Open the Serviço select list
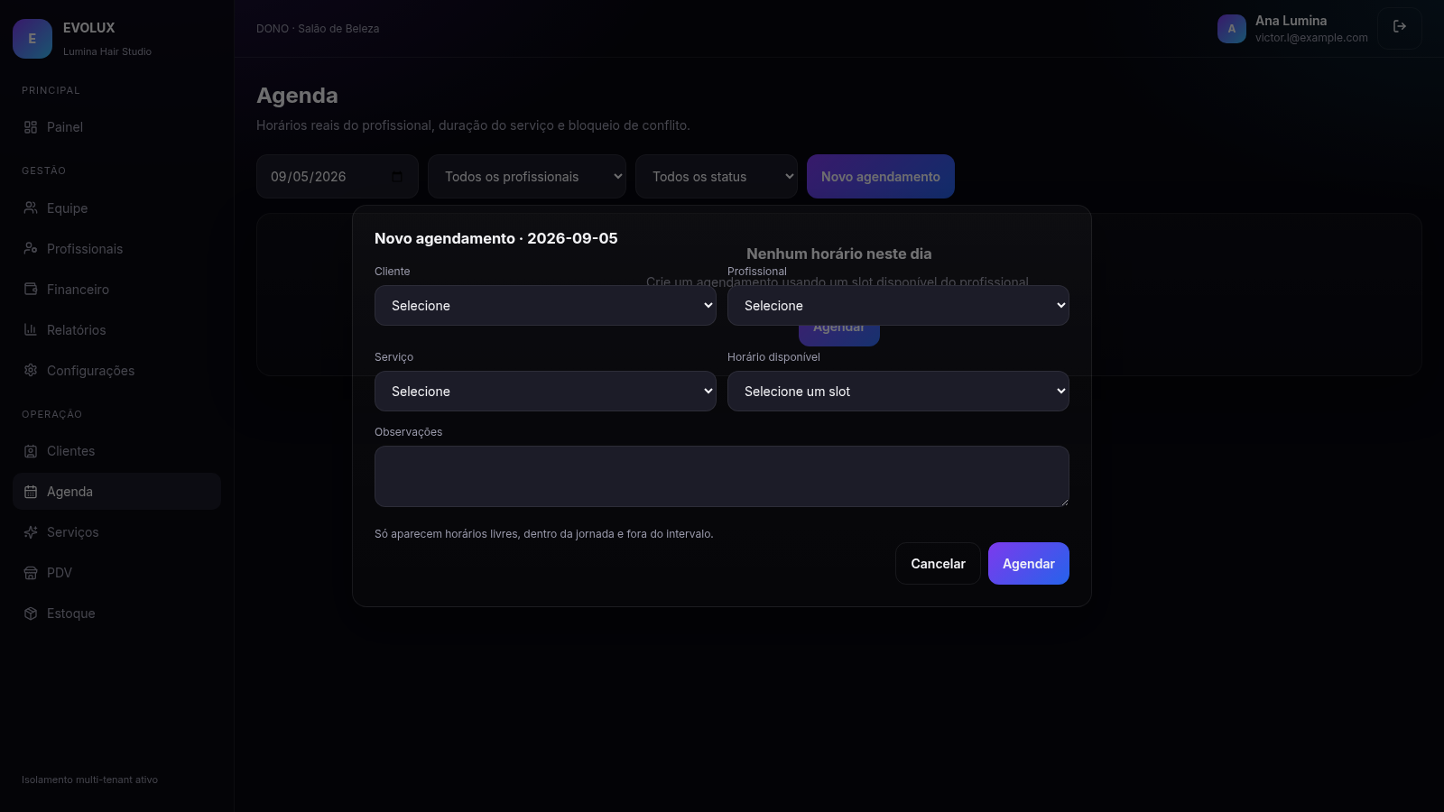 coord(545,392)
